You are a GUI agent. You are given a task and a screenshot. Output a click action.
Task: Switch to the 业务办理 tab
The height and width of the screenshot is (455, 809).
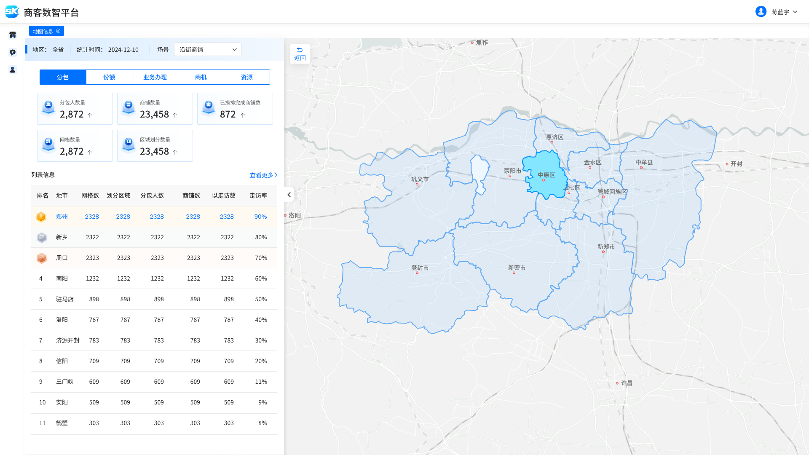tap(155, 77)
